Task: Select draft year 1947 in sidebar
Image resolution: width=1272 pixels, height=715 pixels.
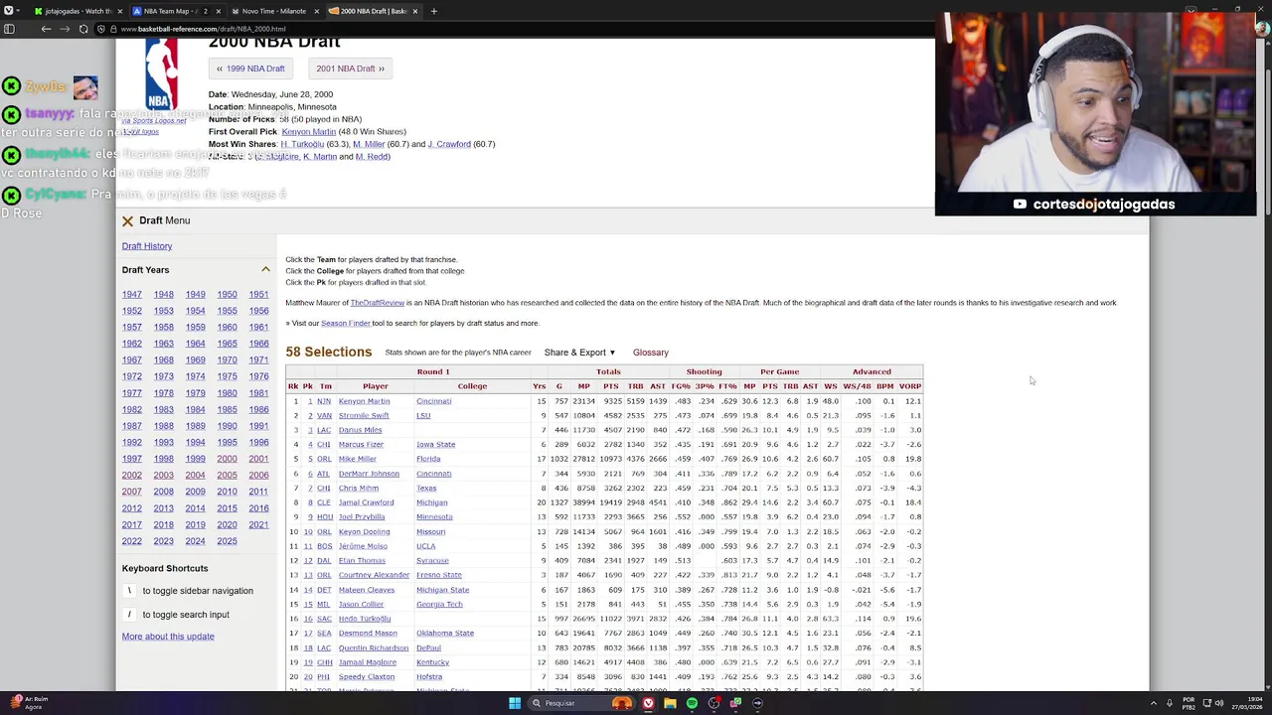Action: [131, 295]
